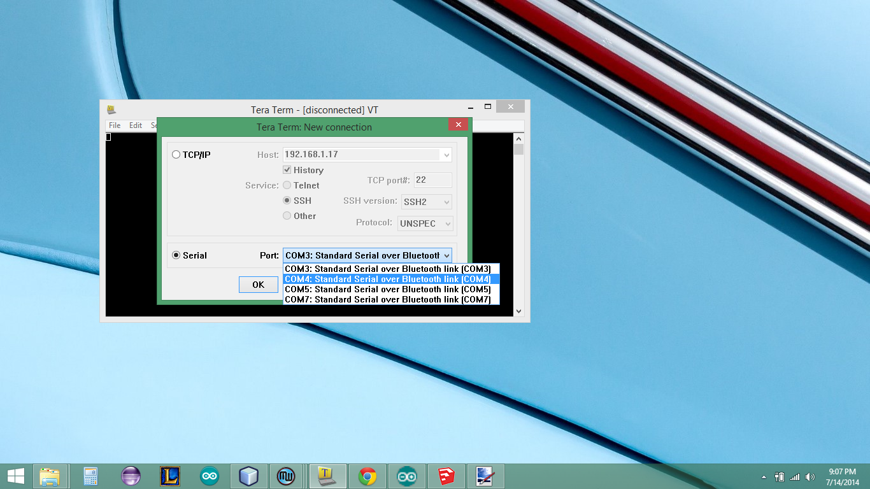The height and width of the screenshot is (489, 870).
Task: Click the terminal scrollbar down arrow
Action: [519, 311]
